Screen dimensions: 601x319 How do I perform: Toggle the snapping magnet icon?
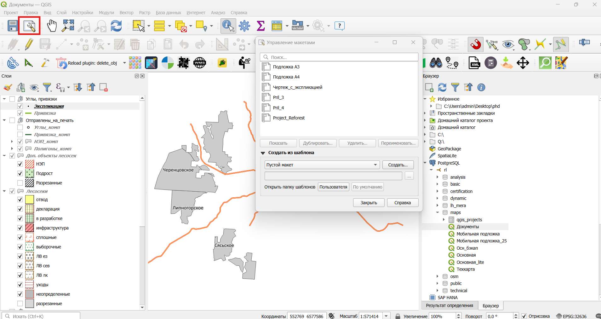click(x=475, y=44)
